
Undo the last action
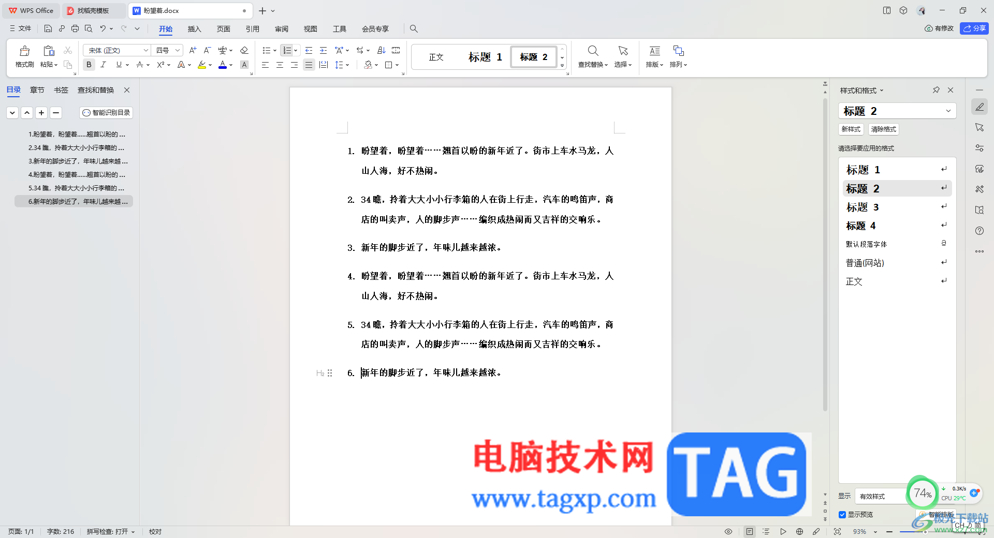coord(103,28)
